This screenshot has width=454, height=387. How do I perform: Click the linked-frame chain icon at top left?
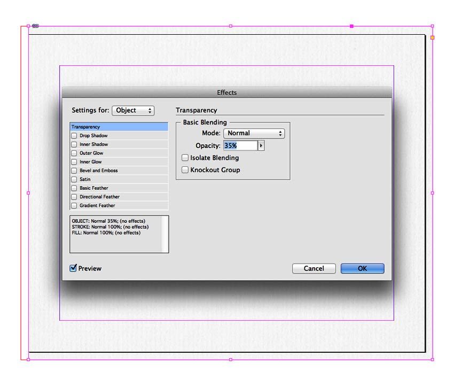coord(35,26)
